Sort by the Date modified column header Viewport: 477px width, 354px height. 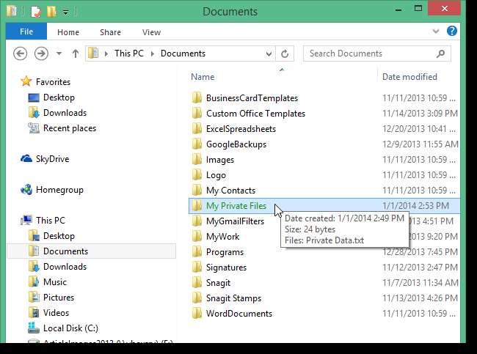pos(409,77)
